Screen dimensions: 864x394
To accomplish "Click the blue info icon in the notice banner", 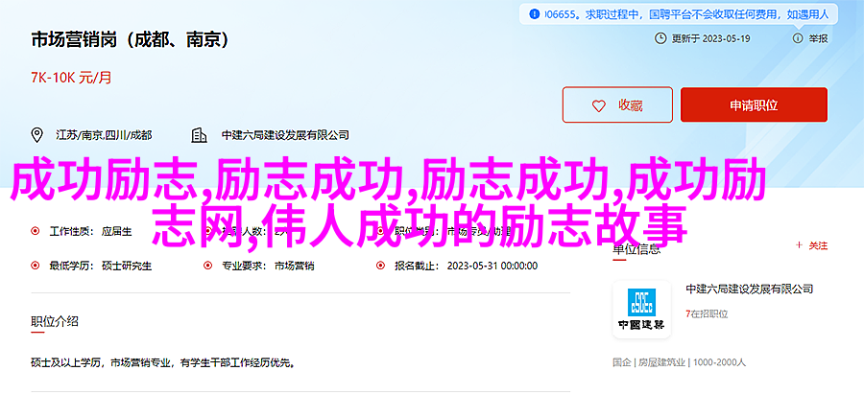I will click(534, 15).
